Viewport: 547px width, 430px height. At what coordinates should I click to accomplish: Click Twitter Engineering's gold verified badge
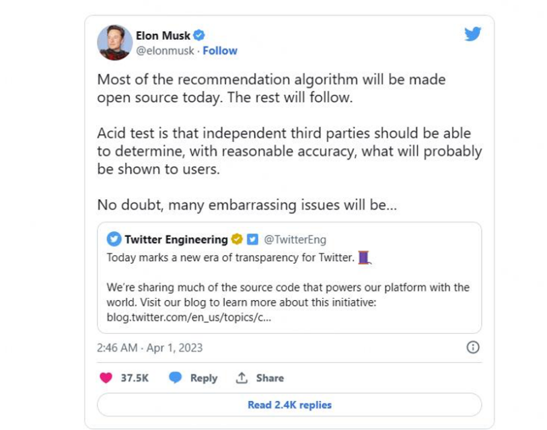pyautogui.click(x=237, y=239)
